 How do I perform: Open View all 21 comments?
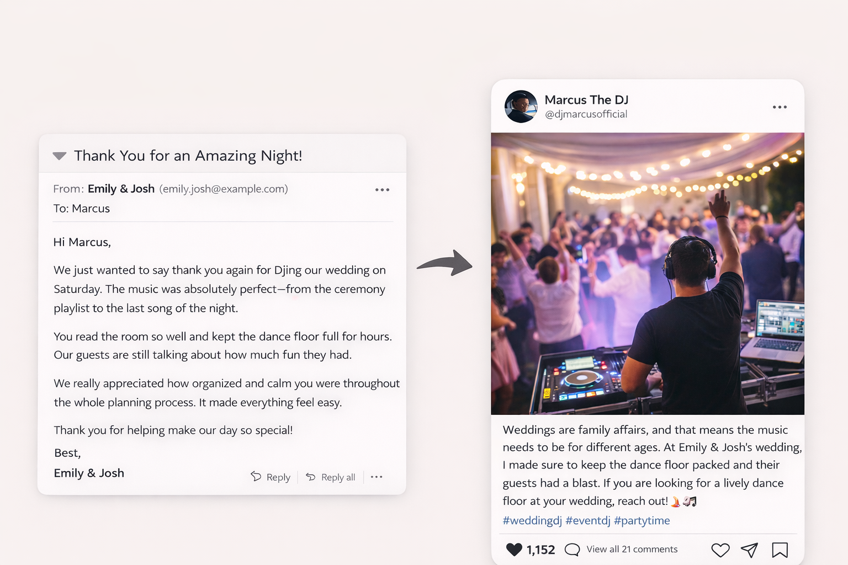632,549
